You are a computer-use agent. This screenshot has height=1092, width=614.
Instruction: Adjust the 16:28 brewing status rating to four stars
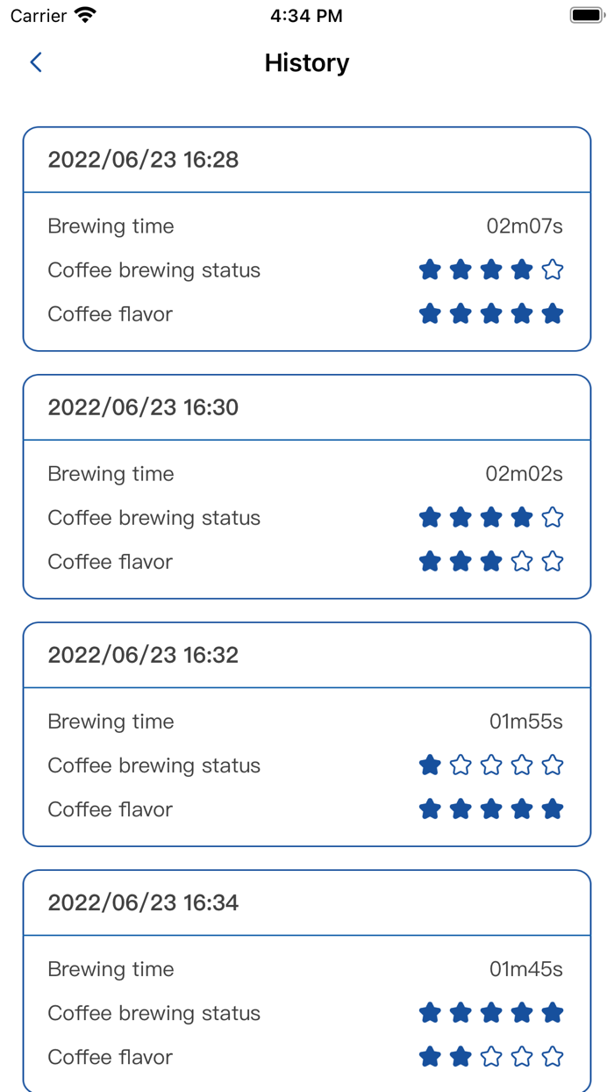click(522, 270)
